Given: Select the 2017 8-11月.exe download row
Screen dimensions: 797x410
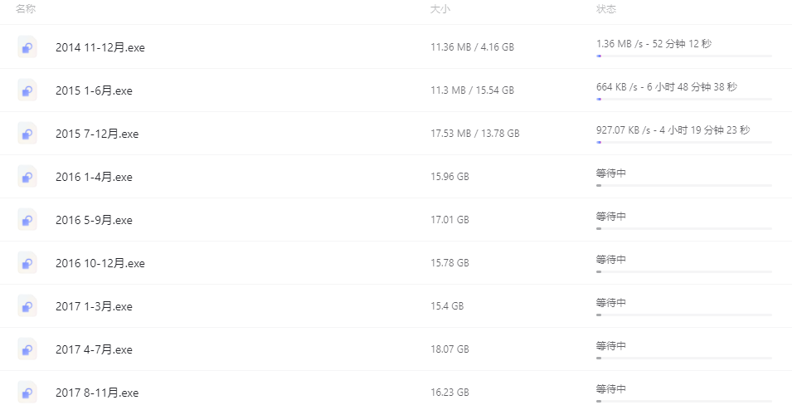Looking at the screenshot, I should pos(396,393).
